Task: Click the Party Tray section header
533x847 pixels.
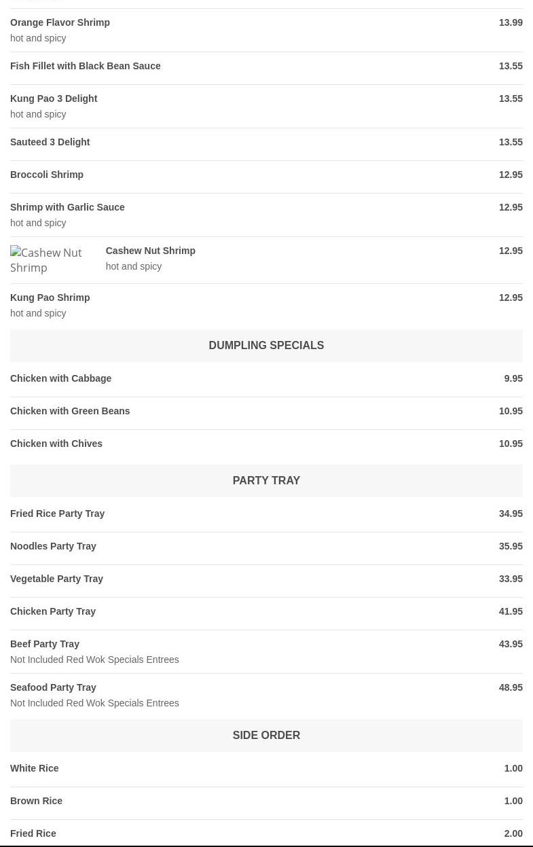Action: coord(266,480)
